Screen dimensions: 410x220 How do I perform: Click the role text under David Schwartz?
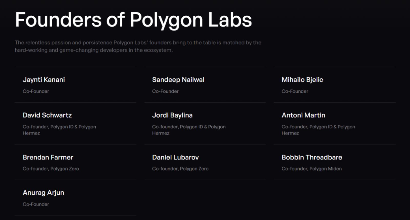(x=59, y=130)
